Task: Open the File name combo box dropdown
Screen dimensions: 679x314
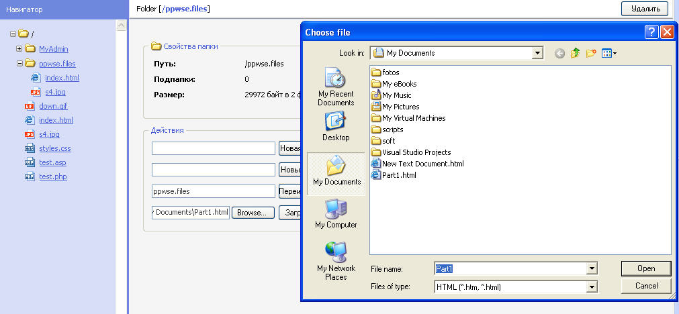Action: [x=592, y=269]
